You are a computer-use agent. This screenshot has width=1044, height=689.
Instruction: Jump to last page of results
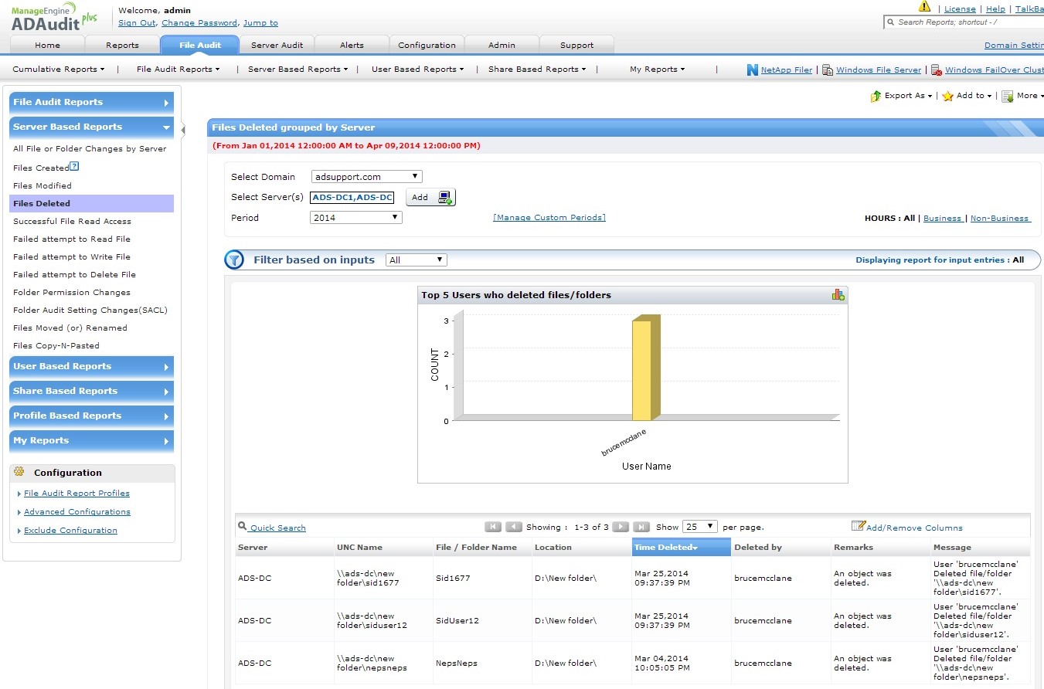(x=641, y=527)
